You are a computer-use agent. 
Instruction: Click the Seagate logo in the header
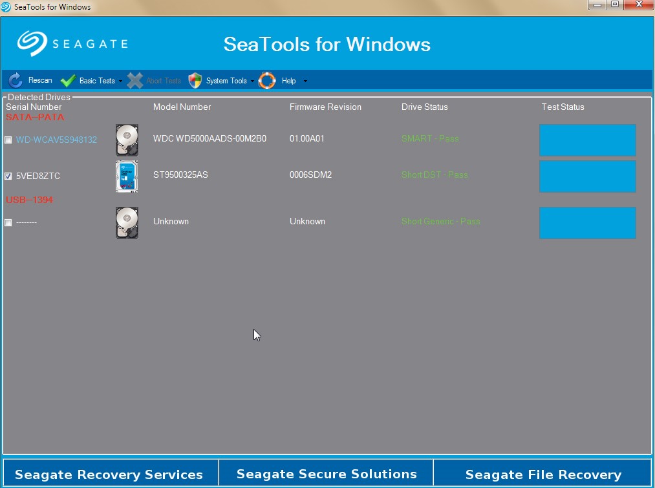[72, 43]
